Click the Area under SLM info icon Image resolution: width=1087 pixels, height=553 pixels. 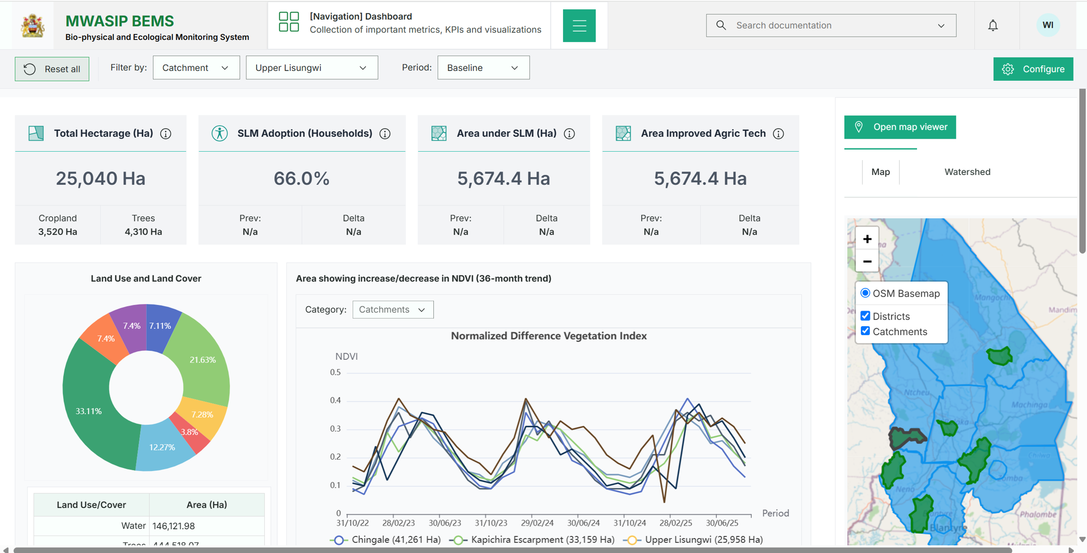click(x=569, y=134)
